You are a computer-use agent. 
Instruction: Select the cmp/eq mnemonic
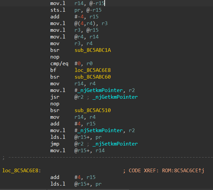coord(59,64)
